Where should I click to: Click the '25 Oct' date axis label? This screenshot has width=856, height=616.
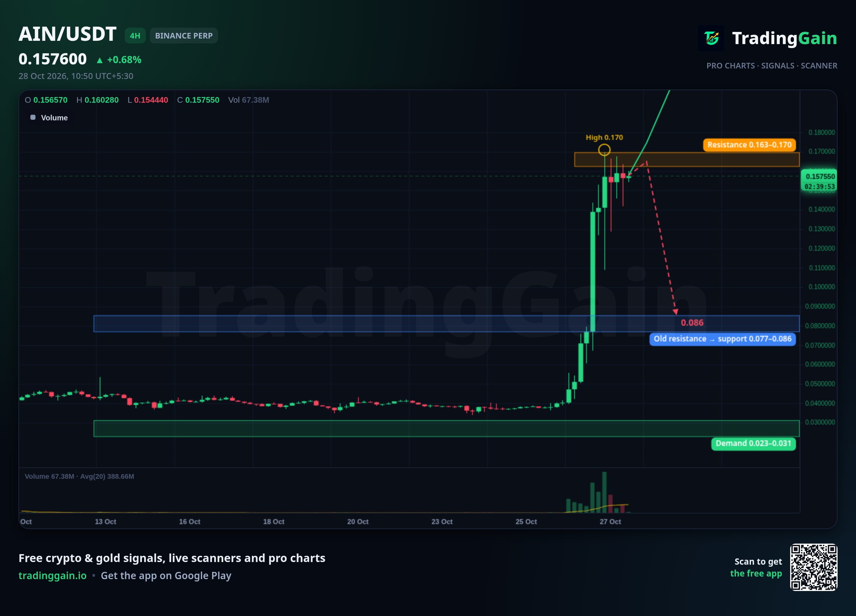526,522
